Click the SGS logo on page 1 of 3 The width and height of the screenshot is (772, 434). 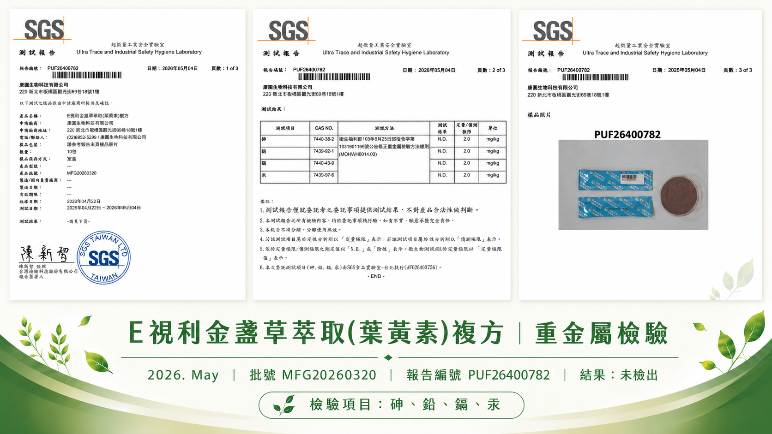(x=43, y=30)
